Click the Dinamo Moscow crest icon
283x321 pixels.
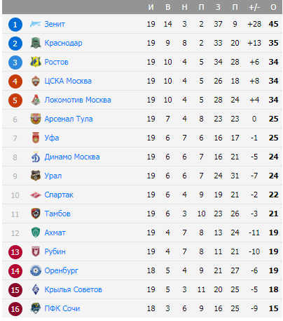(x=36, y=157)
